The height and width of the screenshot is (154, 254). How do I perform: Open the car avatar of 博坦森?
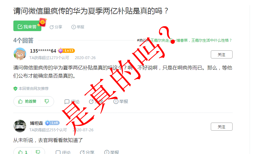coord(20,126)
